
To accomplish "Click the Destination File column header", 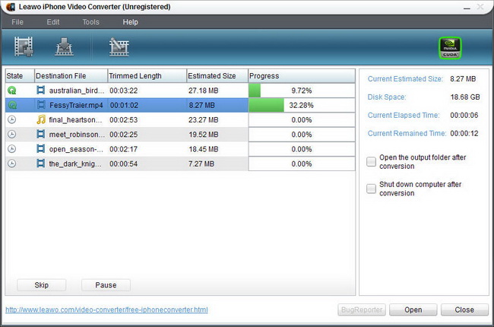I will coord(71,76).
